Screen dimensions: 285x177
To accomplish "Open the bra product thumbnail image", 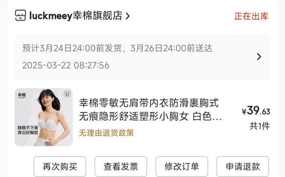I will tap(44, 117).
